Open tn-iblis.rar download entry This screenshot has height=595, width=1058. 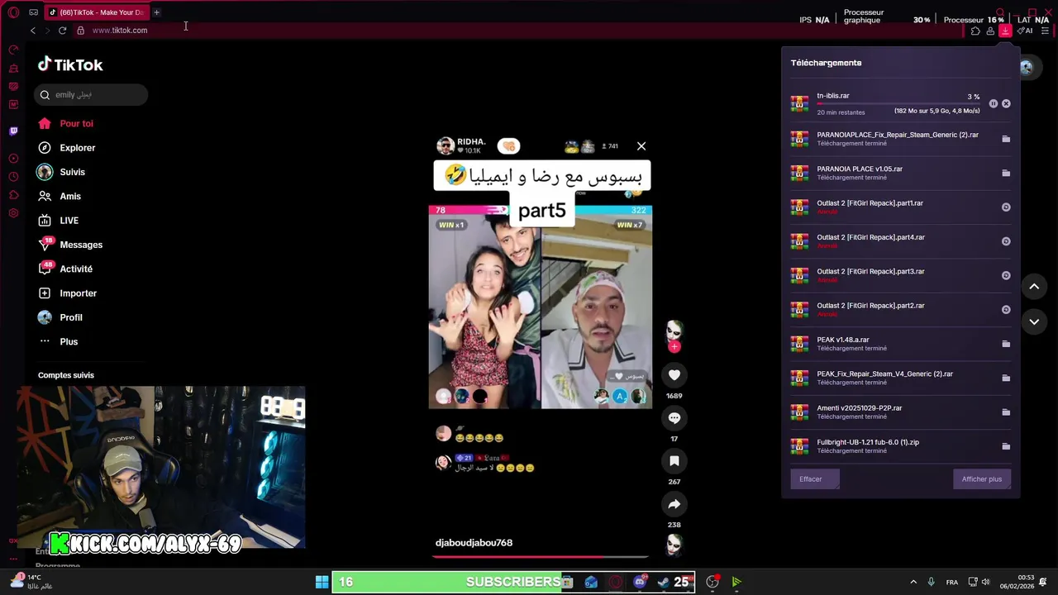click(x=900, y=103)
